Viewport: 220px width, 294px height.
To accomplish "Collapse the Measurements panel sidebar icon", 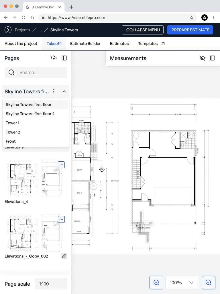I will point(213,58).
